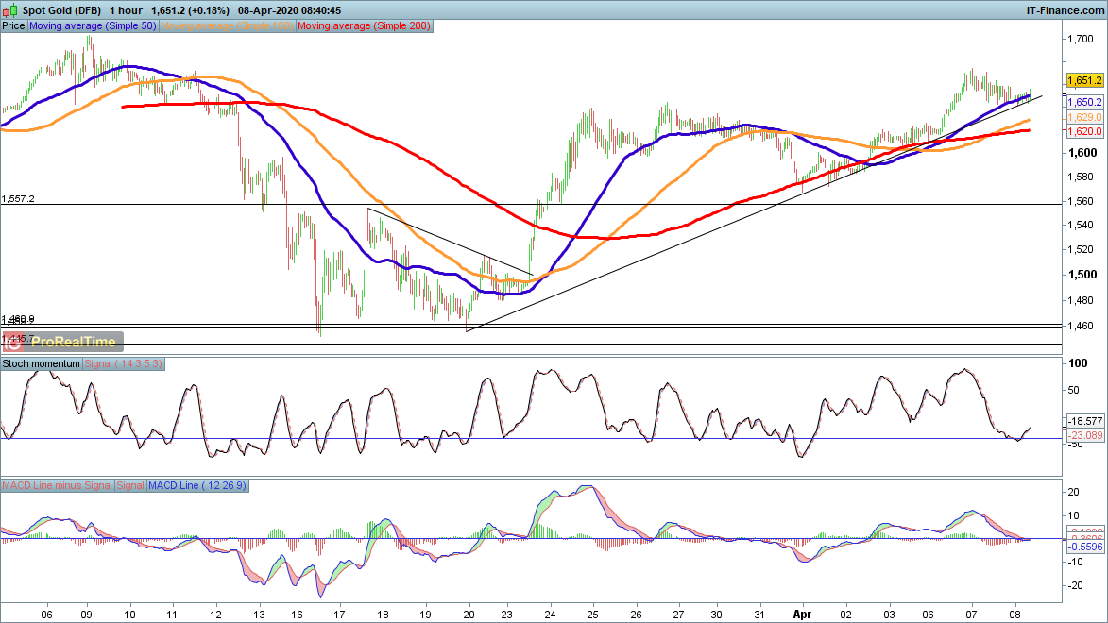Select the 1 hour timeframe label

126,10
